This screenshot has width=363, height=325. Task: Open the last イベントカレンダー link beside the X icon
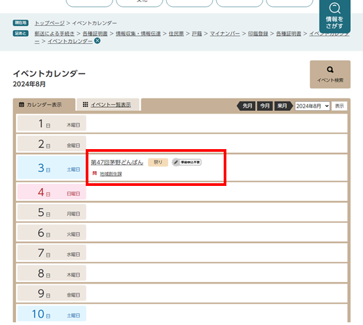70,41
